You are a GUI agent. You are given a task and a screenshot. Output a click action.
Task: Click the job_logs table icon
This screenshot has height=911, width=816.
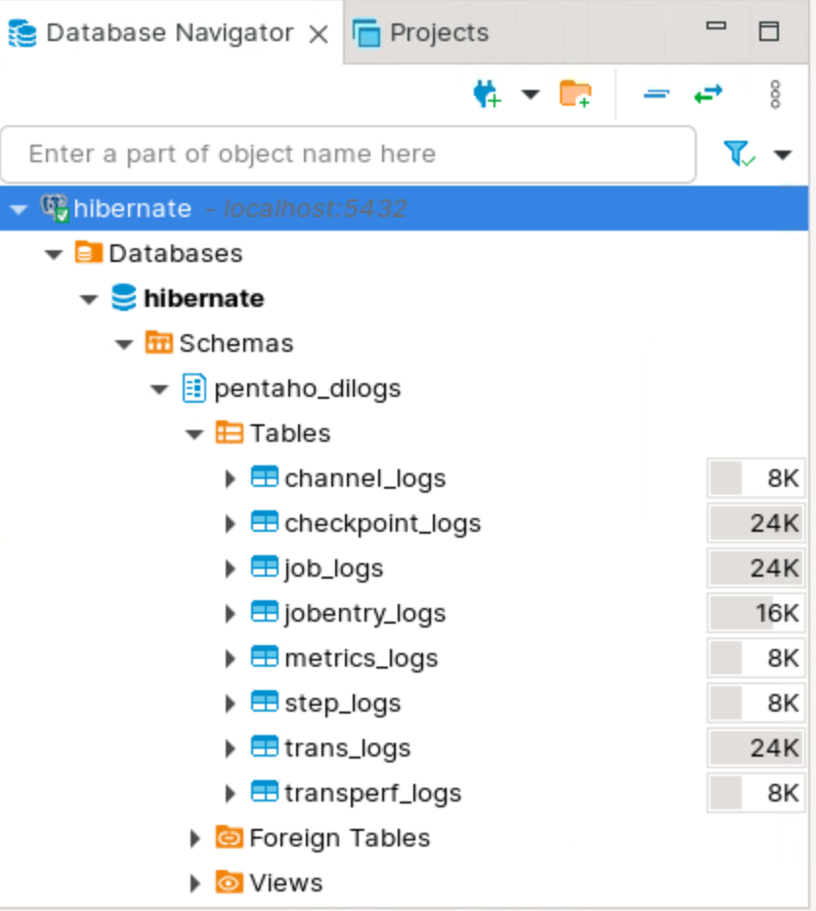pyautogui.click(x=264, y=568)
